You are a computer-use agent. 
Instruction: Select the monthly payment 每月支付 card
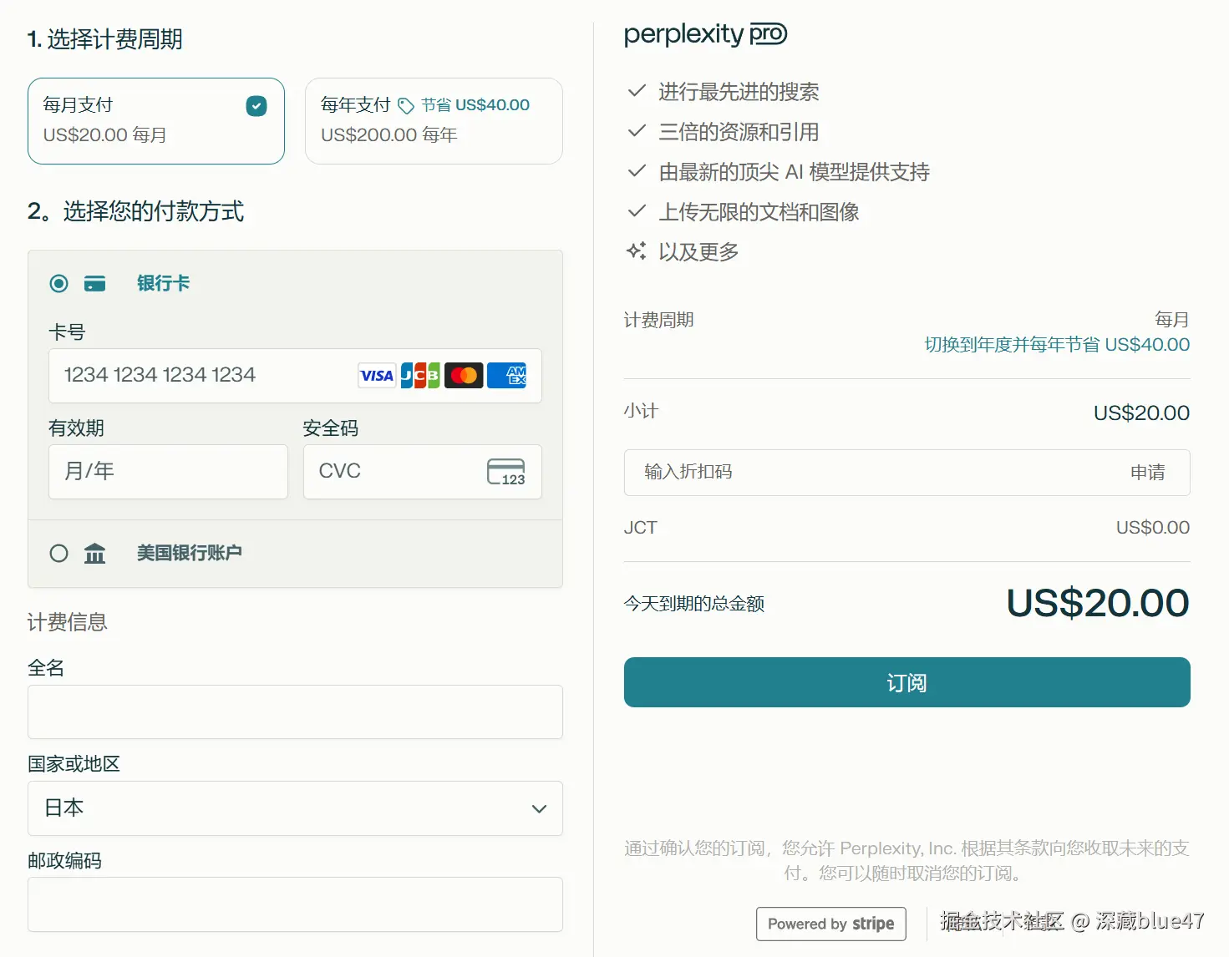156,121
